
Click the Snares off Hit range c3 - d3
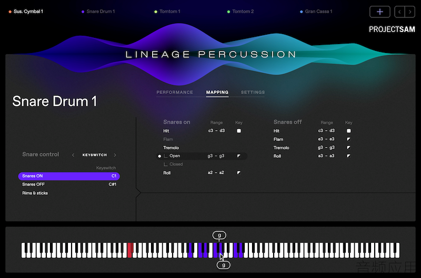(326, 131)
